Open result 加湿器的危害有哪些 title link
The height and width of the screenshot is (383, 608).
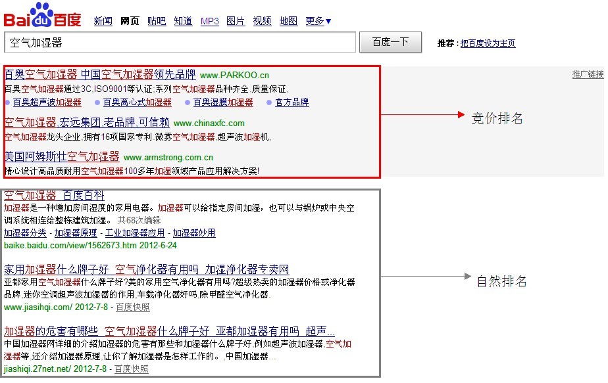pos(169,331)
